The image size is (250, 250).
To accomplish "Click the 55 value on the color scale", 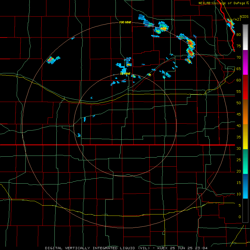I will pos(239,91).
